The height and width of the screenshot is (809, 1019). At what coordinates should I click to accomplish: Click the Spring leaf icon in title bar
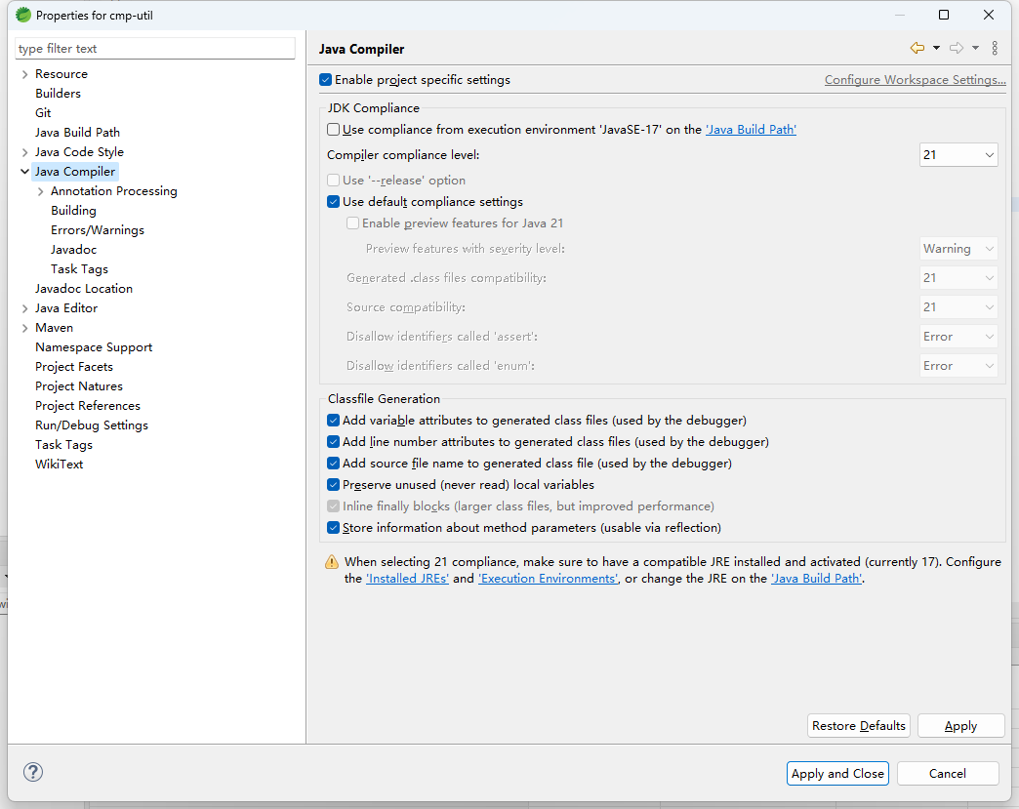tap(22, 15)
